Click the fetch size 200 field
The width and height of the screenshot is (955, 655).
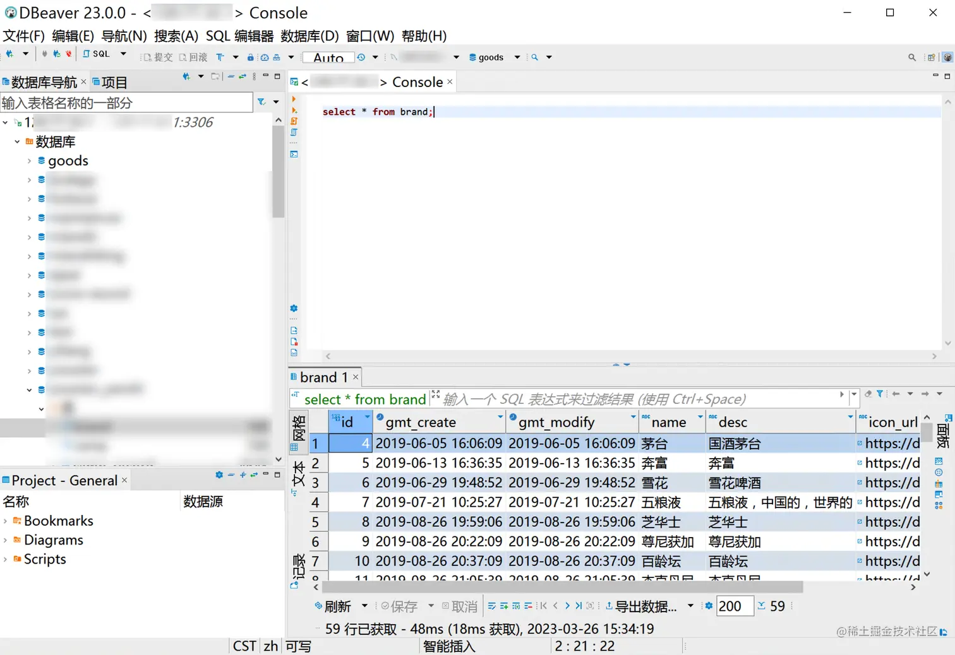(x=735, y=606)
